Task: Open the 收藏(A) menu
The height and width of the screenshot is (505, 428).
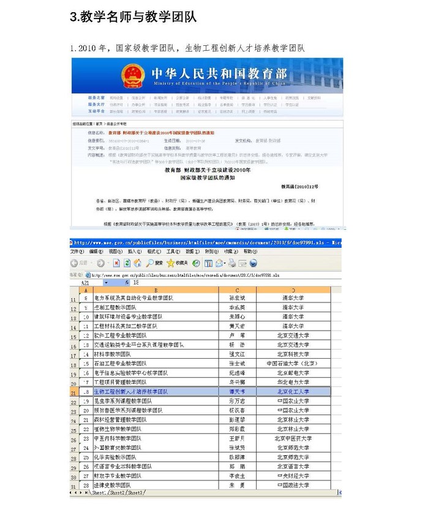Action: 231,252
